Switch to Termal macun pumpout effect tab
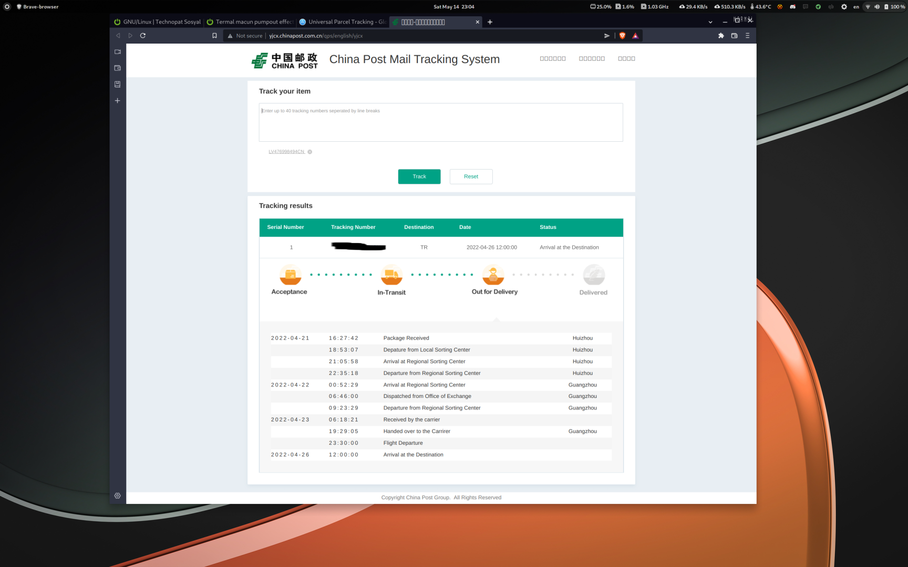Viewport: 908px width, 567px height. [x=250, y=22]
